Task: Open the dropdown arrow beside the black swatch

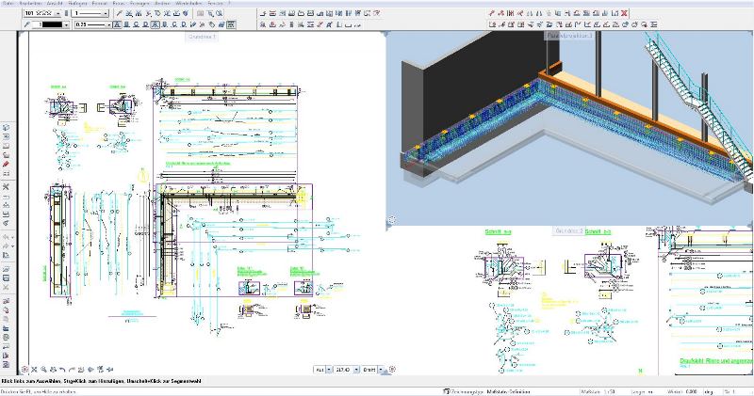Action: (66, 24)
